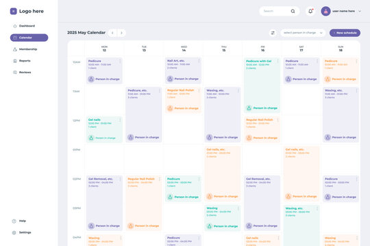Click the notification bell icon
The height and width of the screenshot is (246, 370).
click(x=310, y=11)
